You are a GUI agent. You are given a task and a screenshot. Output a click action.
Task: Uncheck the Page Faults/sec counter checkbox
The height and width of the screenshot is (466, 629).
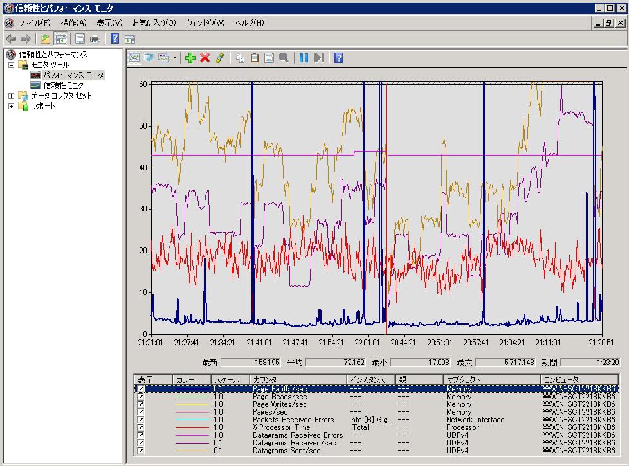(x=141, y=389)
